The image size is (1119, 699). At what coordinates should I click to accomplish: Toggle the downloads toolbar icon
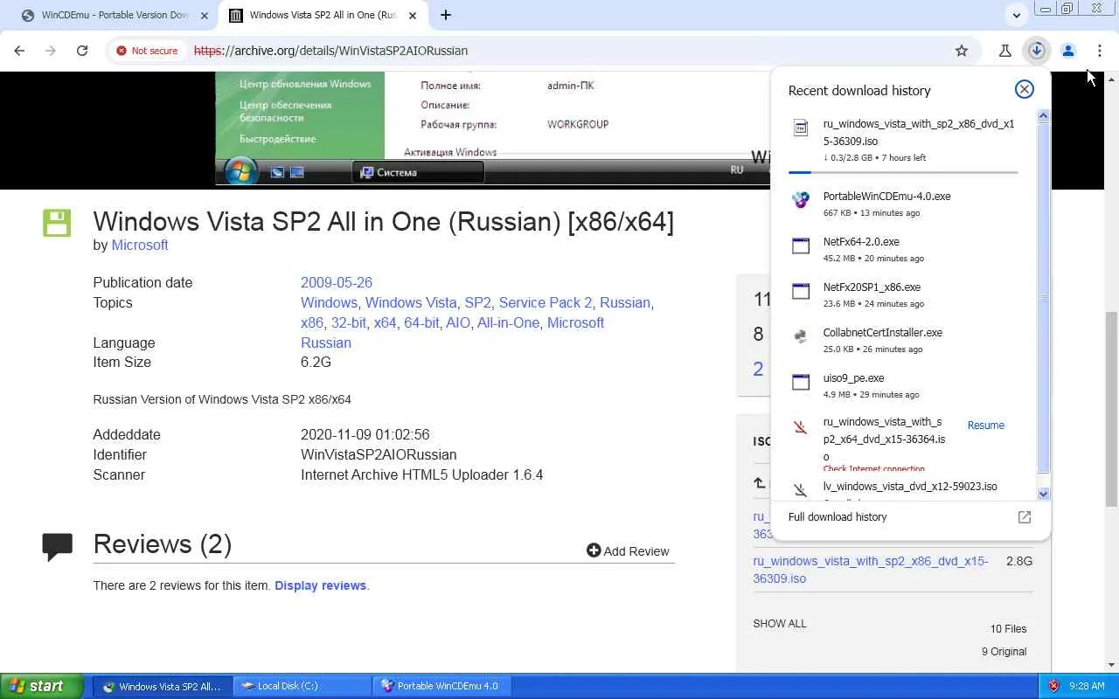1037,51
